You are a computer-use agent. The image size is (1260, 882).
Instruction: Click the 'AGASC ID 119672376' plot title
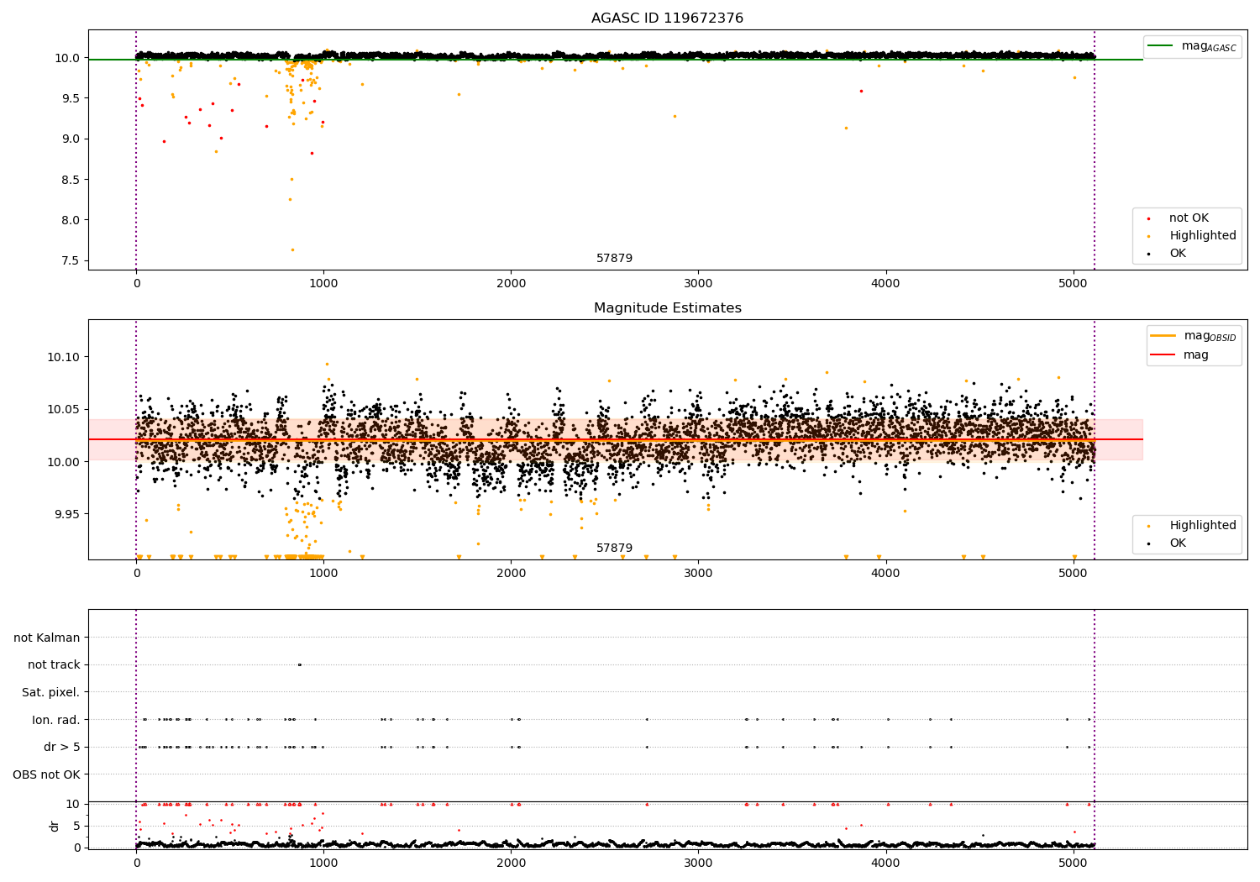(x=667, y=18)
